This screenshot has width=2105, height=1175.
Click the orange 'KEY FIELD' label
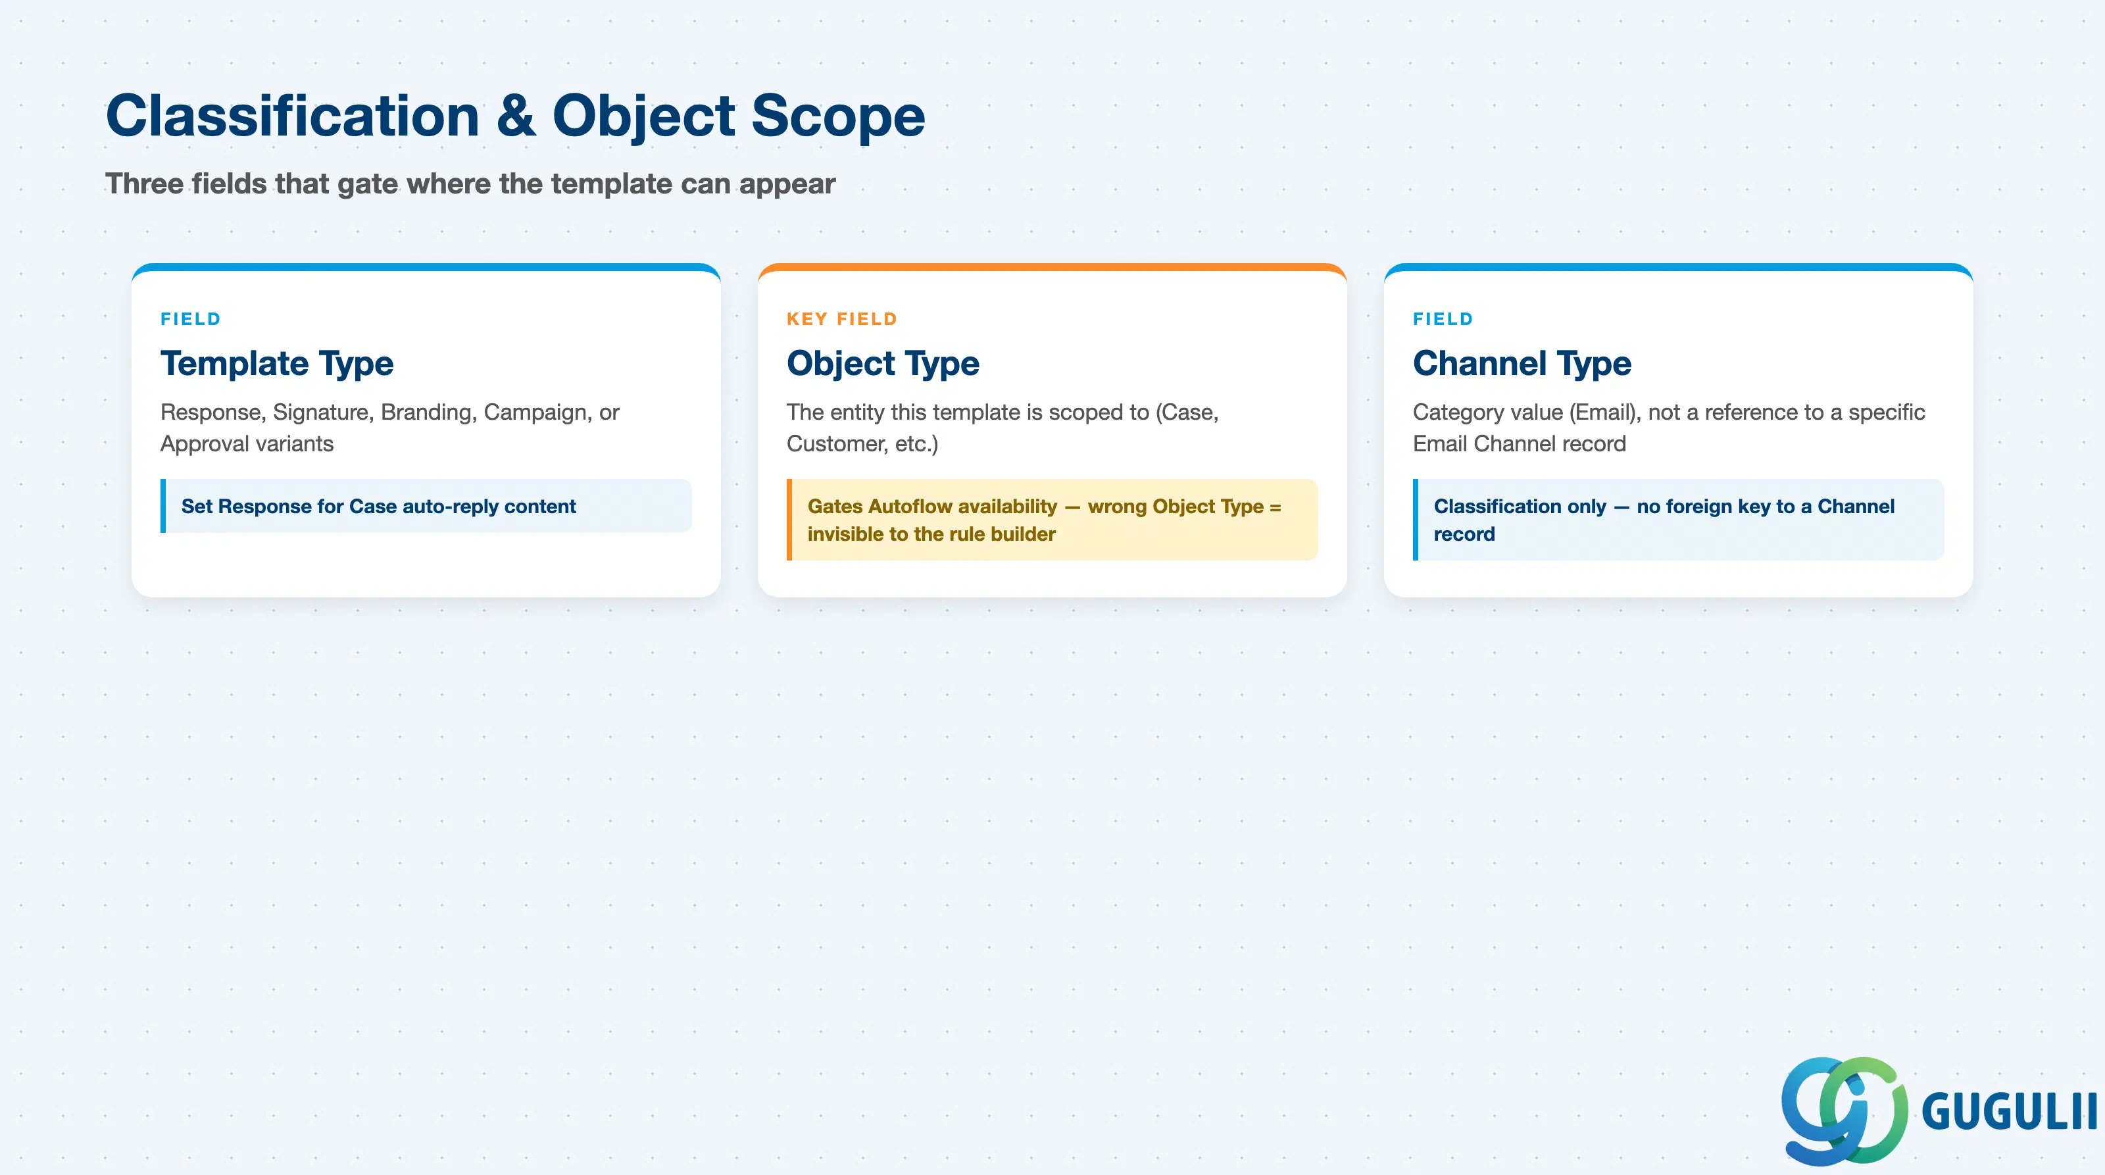(842, 318)
